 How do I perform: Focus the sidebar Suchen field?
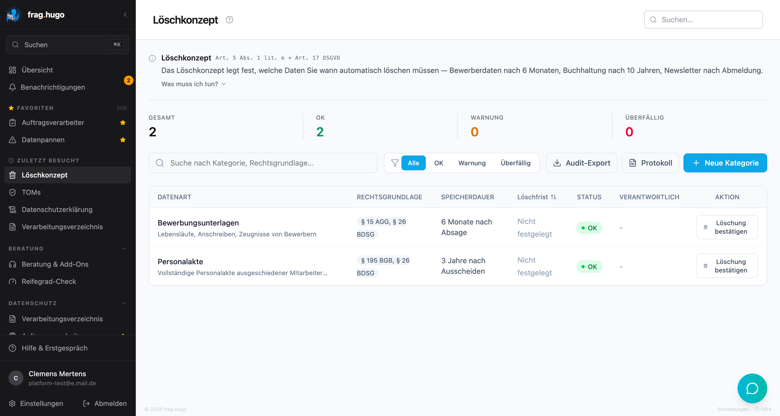(x=68, y=45)
